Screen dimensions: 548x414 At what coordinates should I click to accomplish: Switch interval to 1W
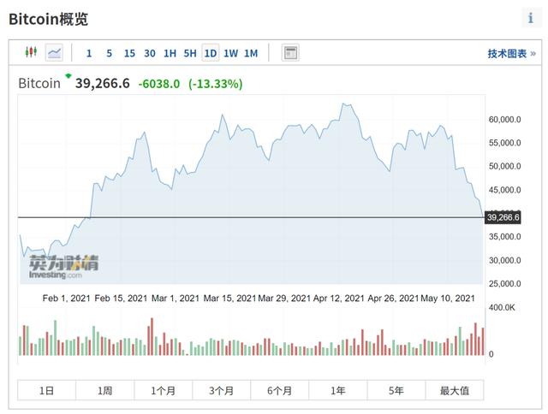[x=230, y=53]
